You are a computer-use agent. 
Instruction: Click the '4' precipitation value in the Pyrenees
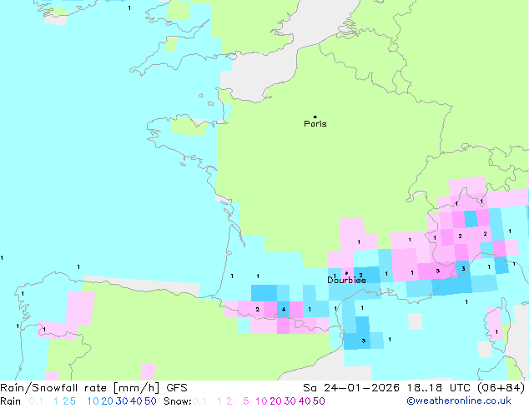[x=284, y=310]
